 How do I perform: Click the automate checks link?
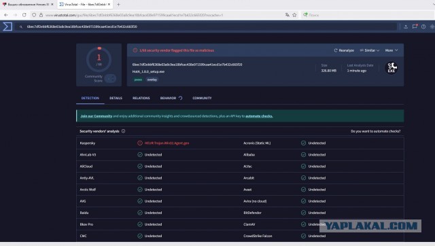pyautogui.click(x=259, y=116)
